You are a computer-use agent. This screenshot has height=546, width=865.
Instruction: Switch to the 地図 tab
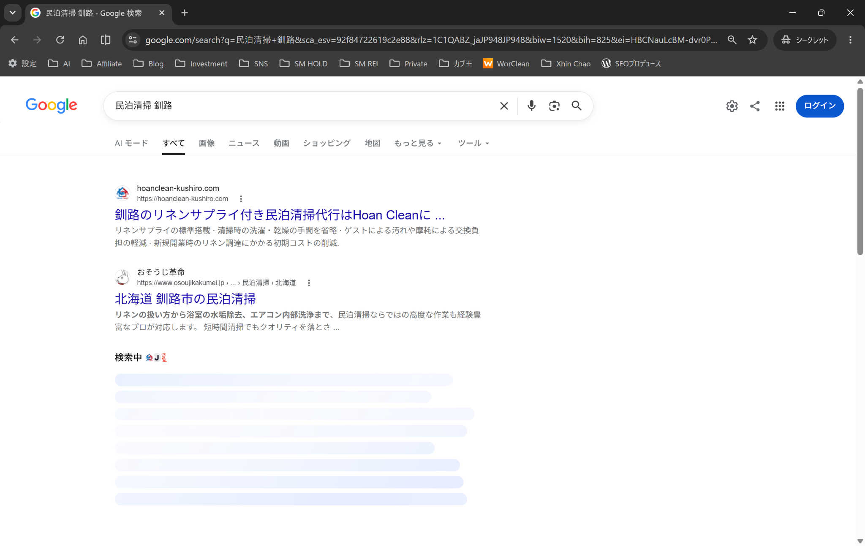(373, 143)
